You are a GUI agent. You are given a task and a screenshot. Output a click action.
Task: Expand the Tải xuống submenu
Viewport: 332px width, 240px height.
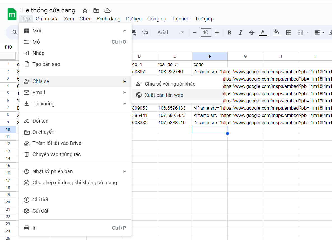coord(75,103)
